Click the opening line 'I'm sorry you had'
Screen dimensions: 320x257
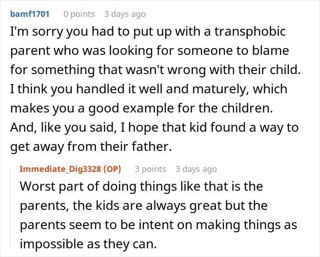pos(148,32)
